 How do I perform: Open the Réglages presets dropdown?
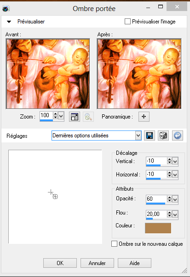pos(138,136)
